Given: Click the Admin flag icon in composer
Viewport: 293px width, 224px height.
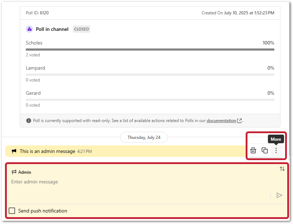Looking at the screenshot, I should pos(14,172).
